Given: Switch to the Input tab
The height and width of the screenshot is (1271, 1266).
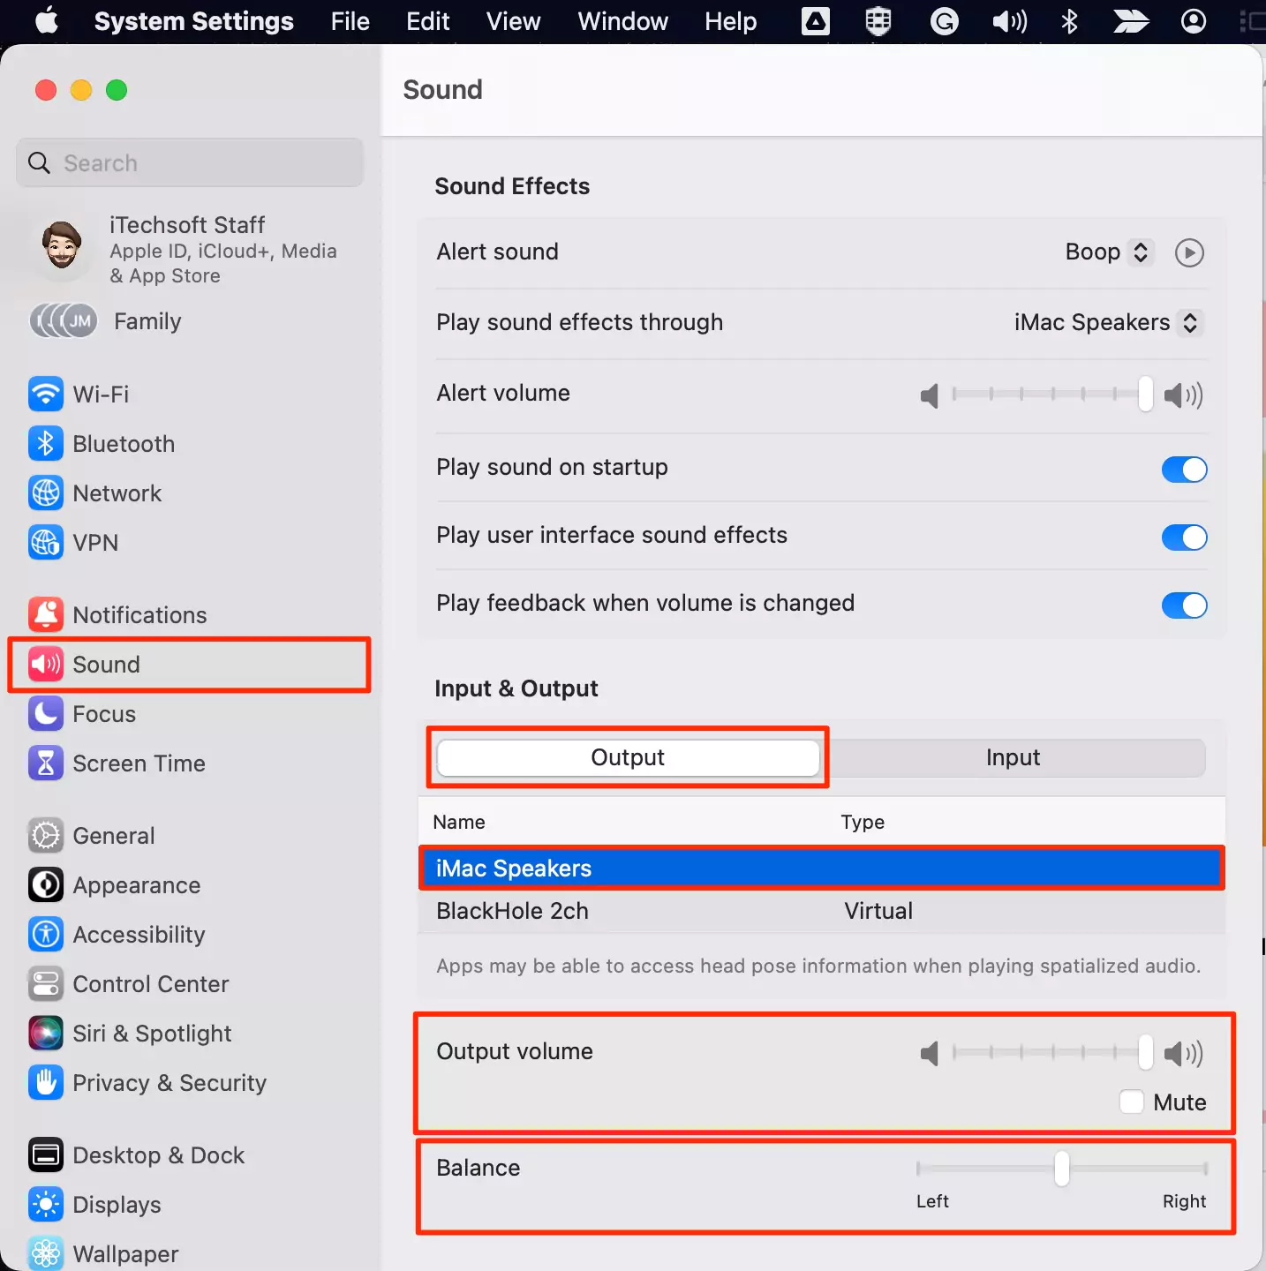Looking at the screenshot, I should point(1013,757).
